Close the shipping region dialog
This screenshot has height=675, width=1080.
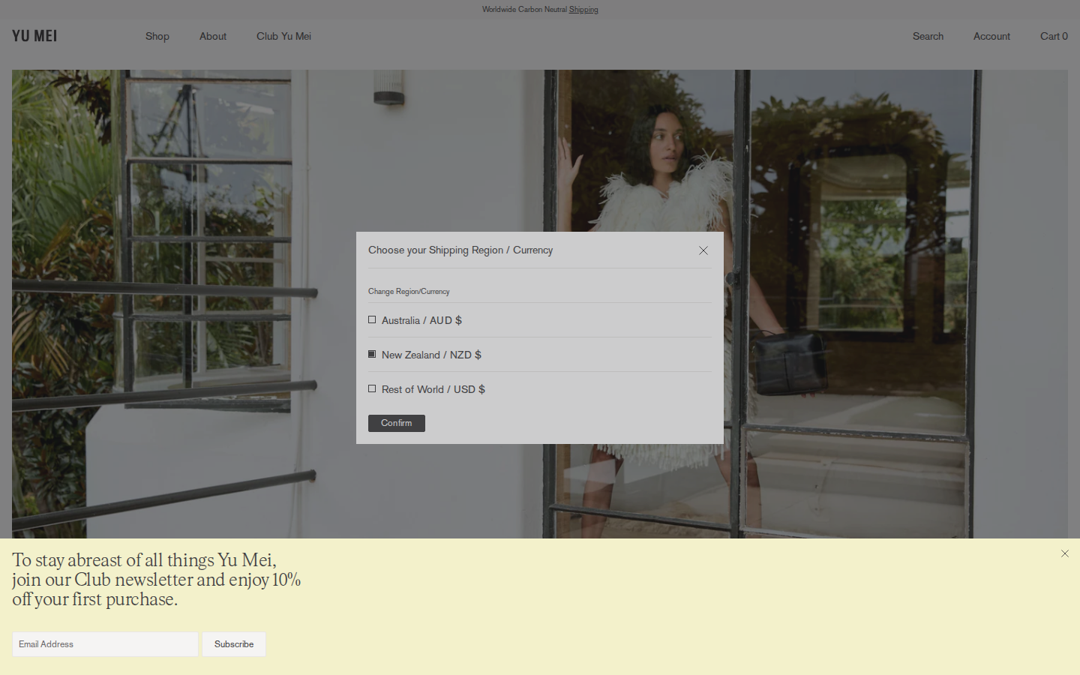[703, 250]
